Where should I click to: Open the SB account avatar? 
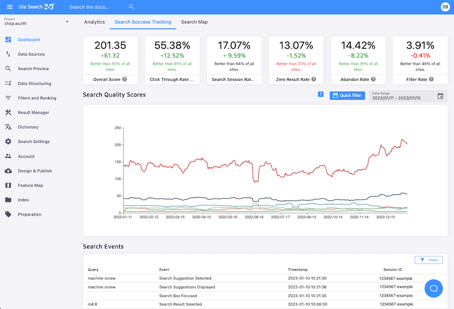445,7
